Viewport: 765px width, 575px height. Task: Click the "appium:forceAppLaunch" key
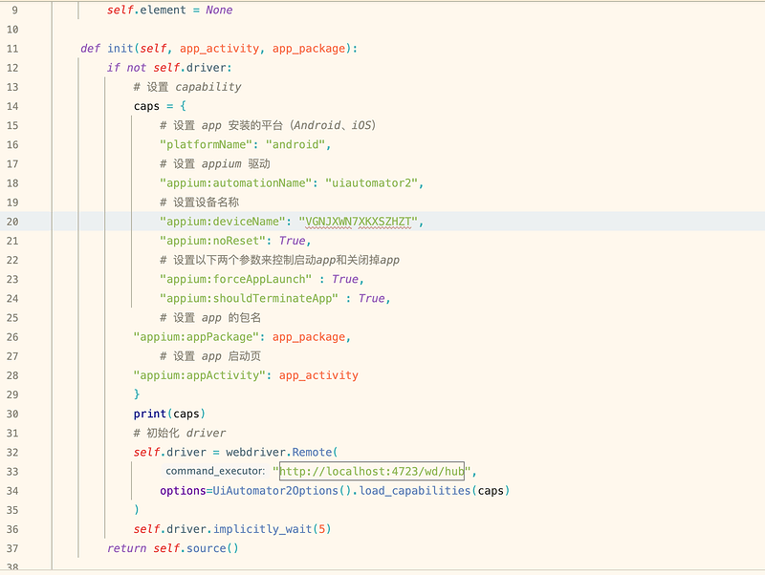click(236, 279)
